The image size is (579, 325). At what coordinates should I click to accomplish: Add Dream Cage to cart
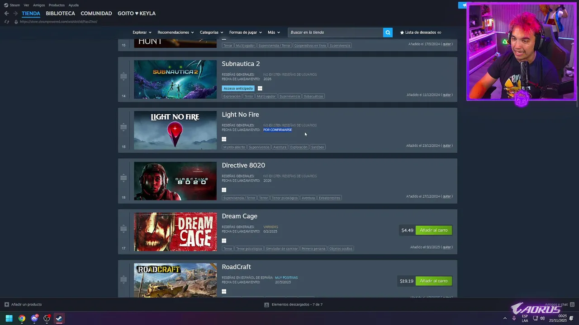[433, 230]
